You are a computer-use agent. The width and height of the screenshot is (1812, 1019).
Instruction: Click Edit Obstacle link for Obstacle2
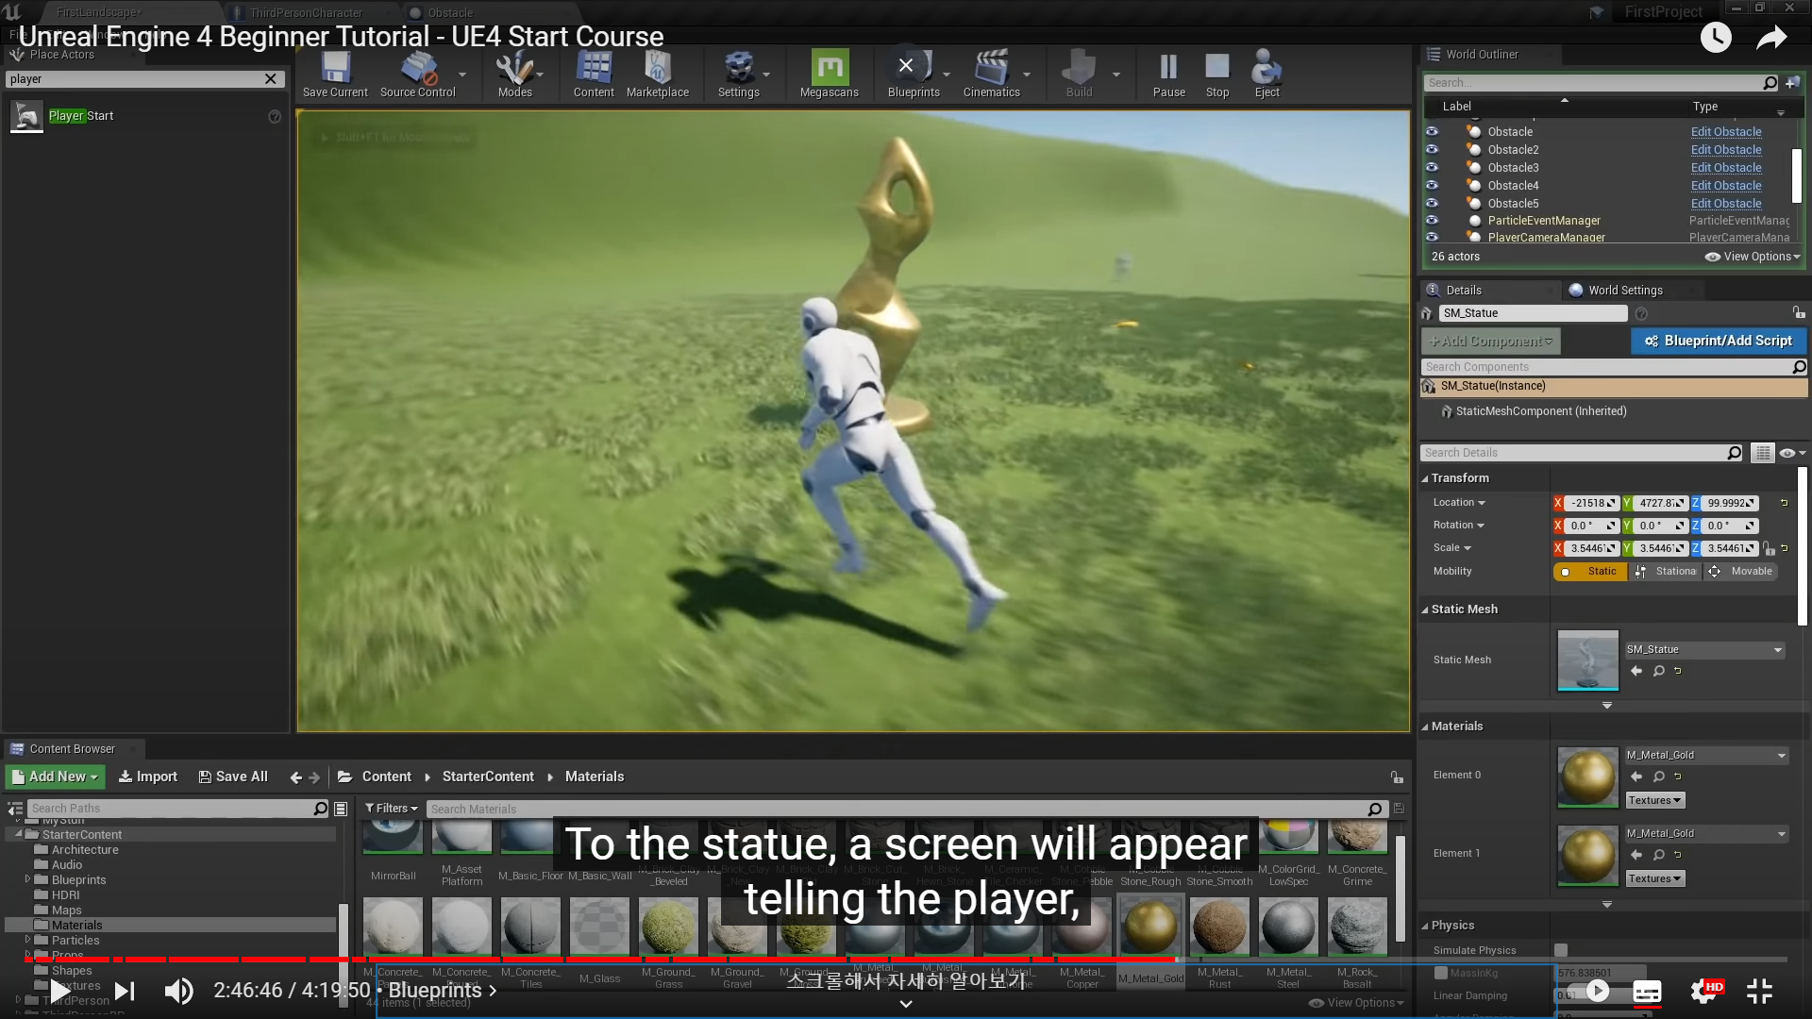click(x=1725, y=150)
